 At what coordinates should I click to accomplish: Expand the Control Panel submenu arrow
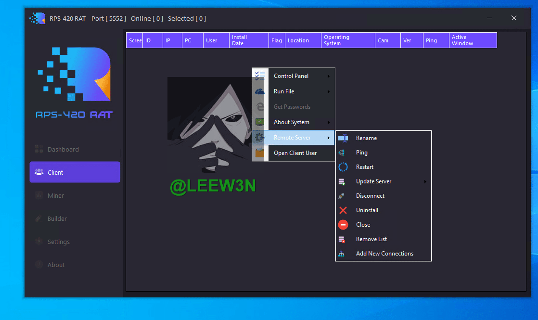coord(329,76)
